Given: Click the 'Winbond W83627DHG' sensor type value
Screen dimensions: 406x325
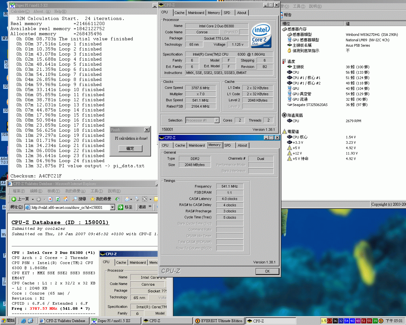Looking at the screenshot, I should tap(372, 35).
